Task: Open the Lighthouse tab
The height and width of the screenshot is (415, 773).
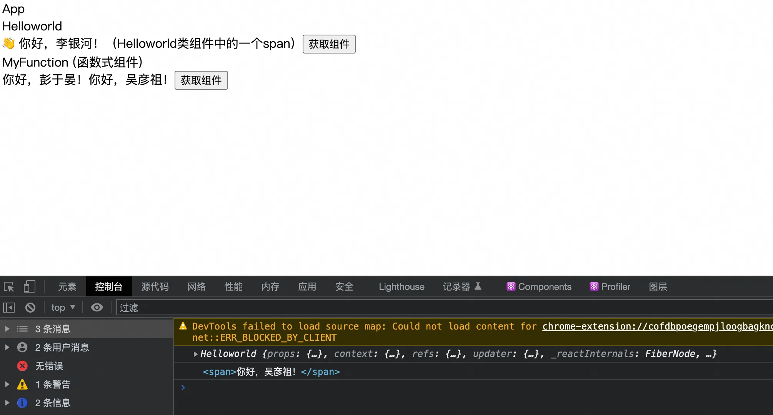Action: tap(401, 287)
